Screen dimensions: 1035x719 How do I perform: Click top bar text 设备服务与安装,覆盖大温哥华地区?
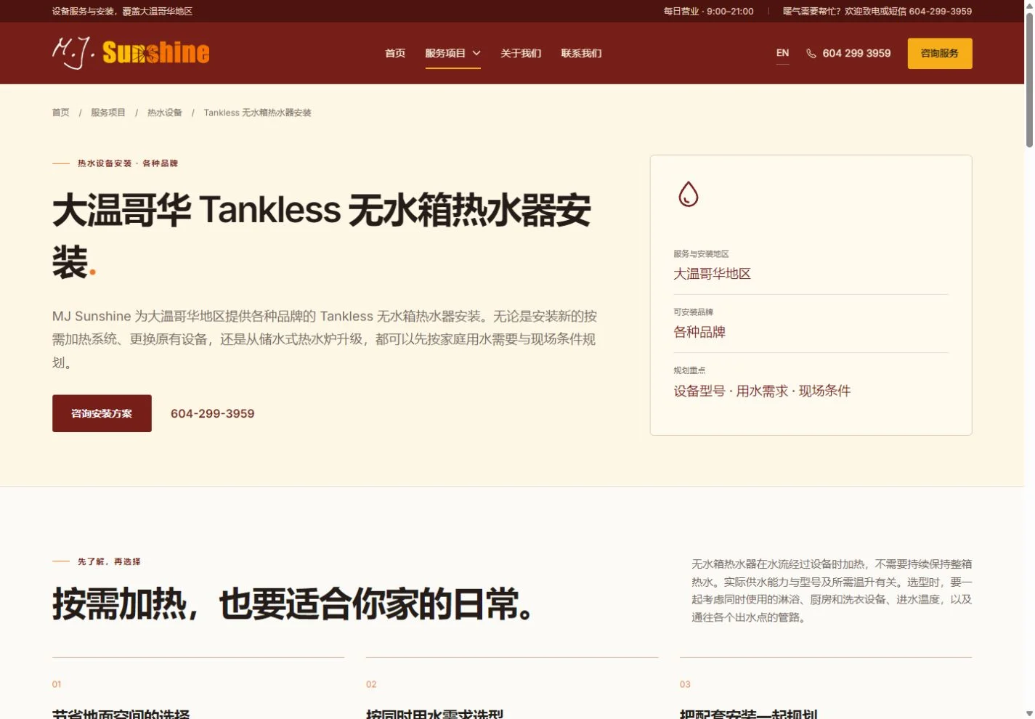coord(122,11)
